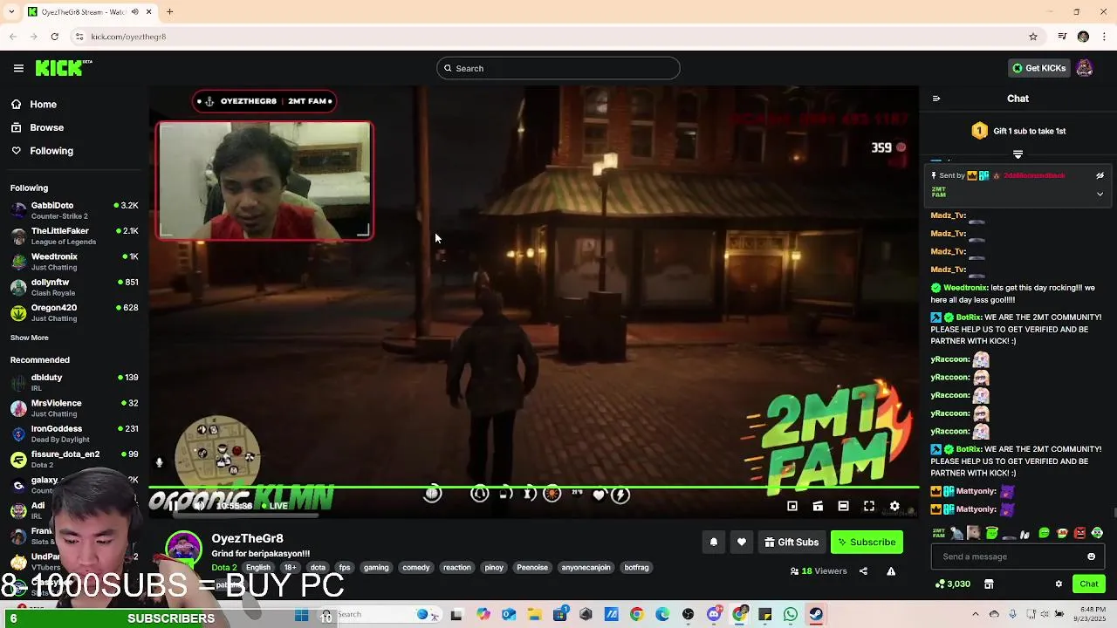Open dblduty recommended channel
This screenshot has width=1117, height=628.
74,382
